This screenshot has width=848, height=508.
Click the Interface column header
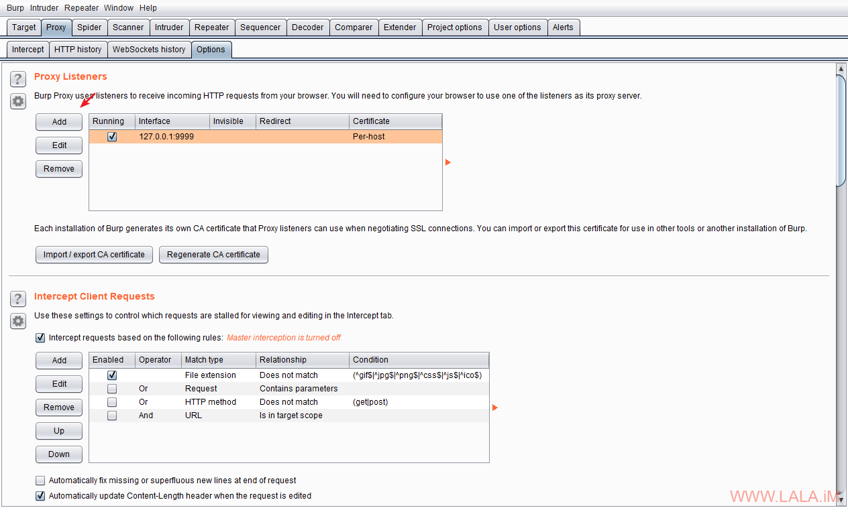[172, 121]
